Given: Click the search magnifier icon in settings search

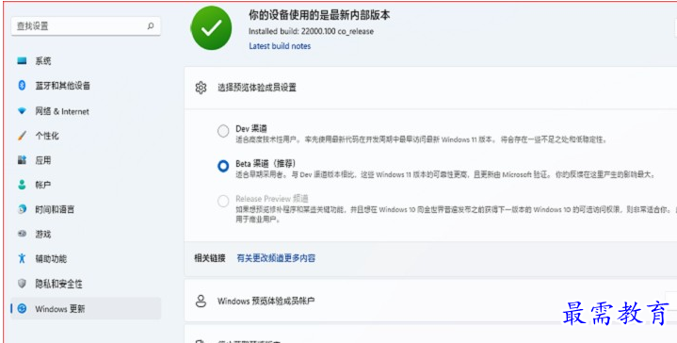Looking at the screenshot, I should [151, 26].
